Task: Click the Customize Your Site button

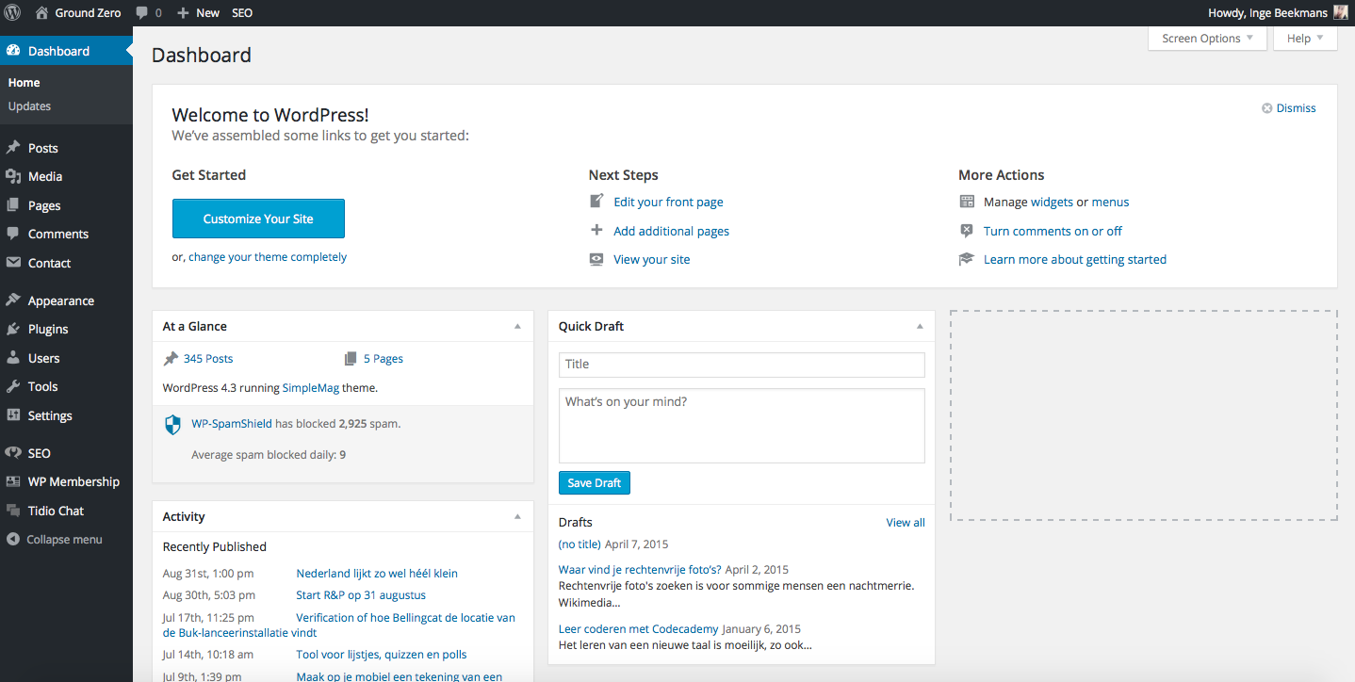Action: [258, 219]
